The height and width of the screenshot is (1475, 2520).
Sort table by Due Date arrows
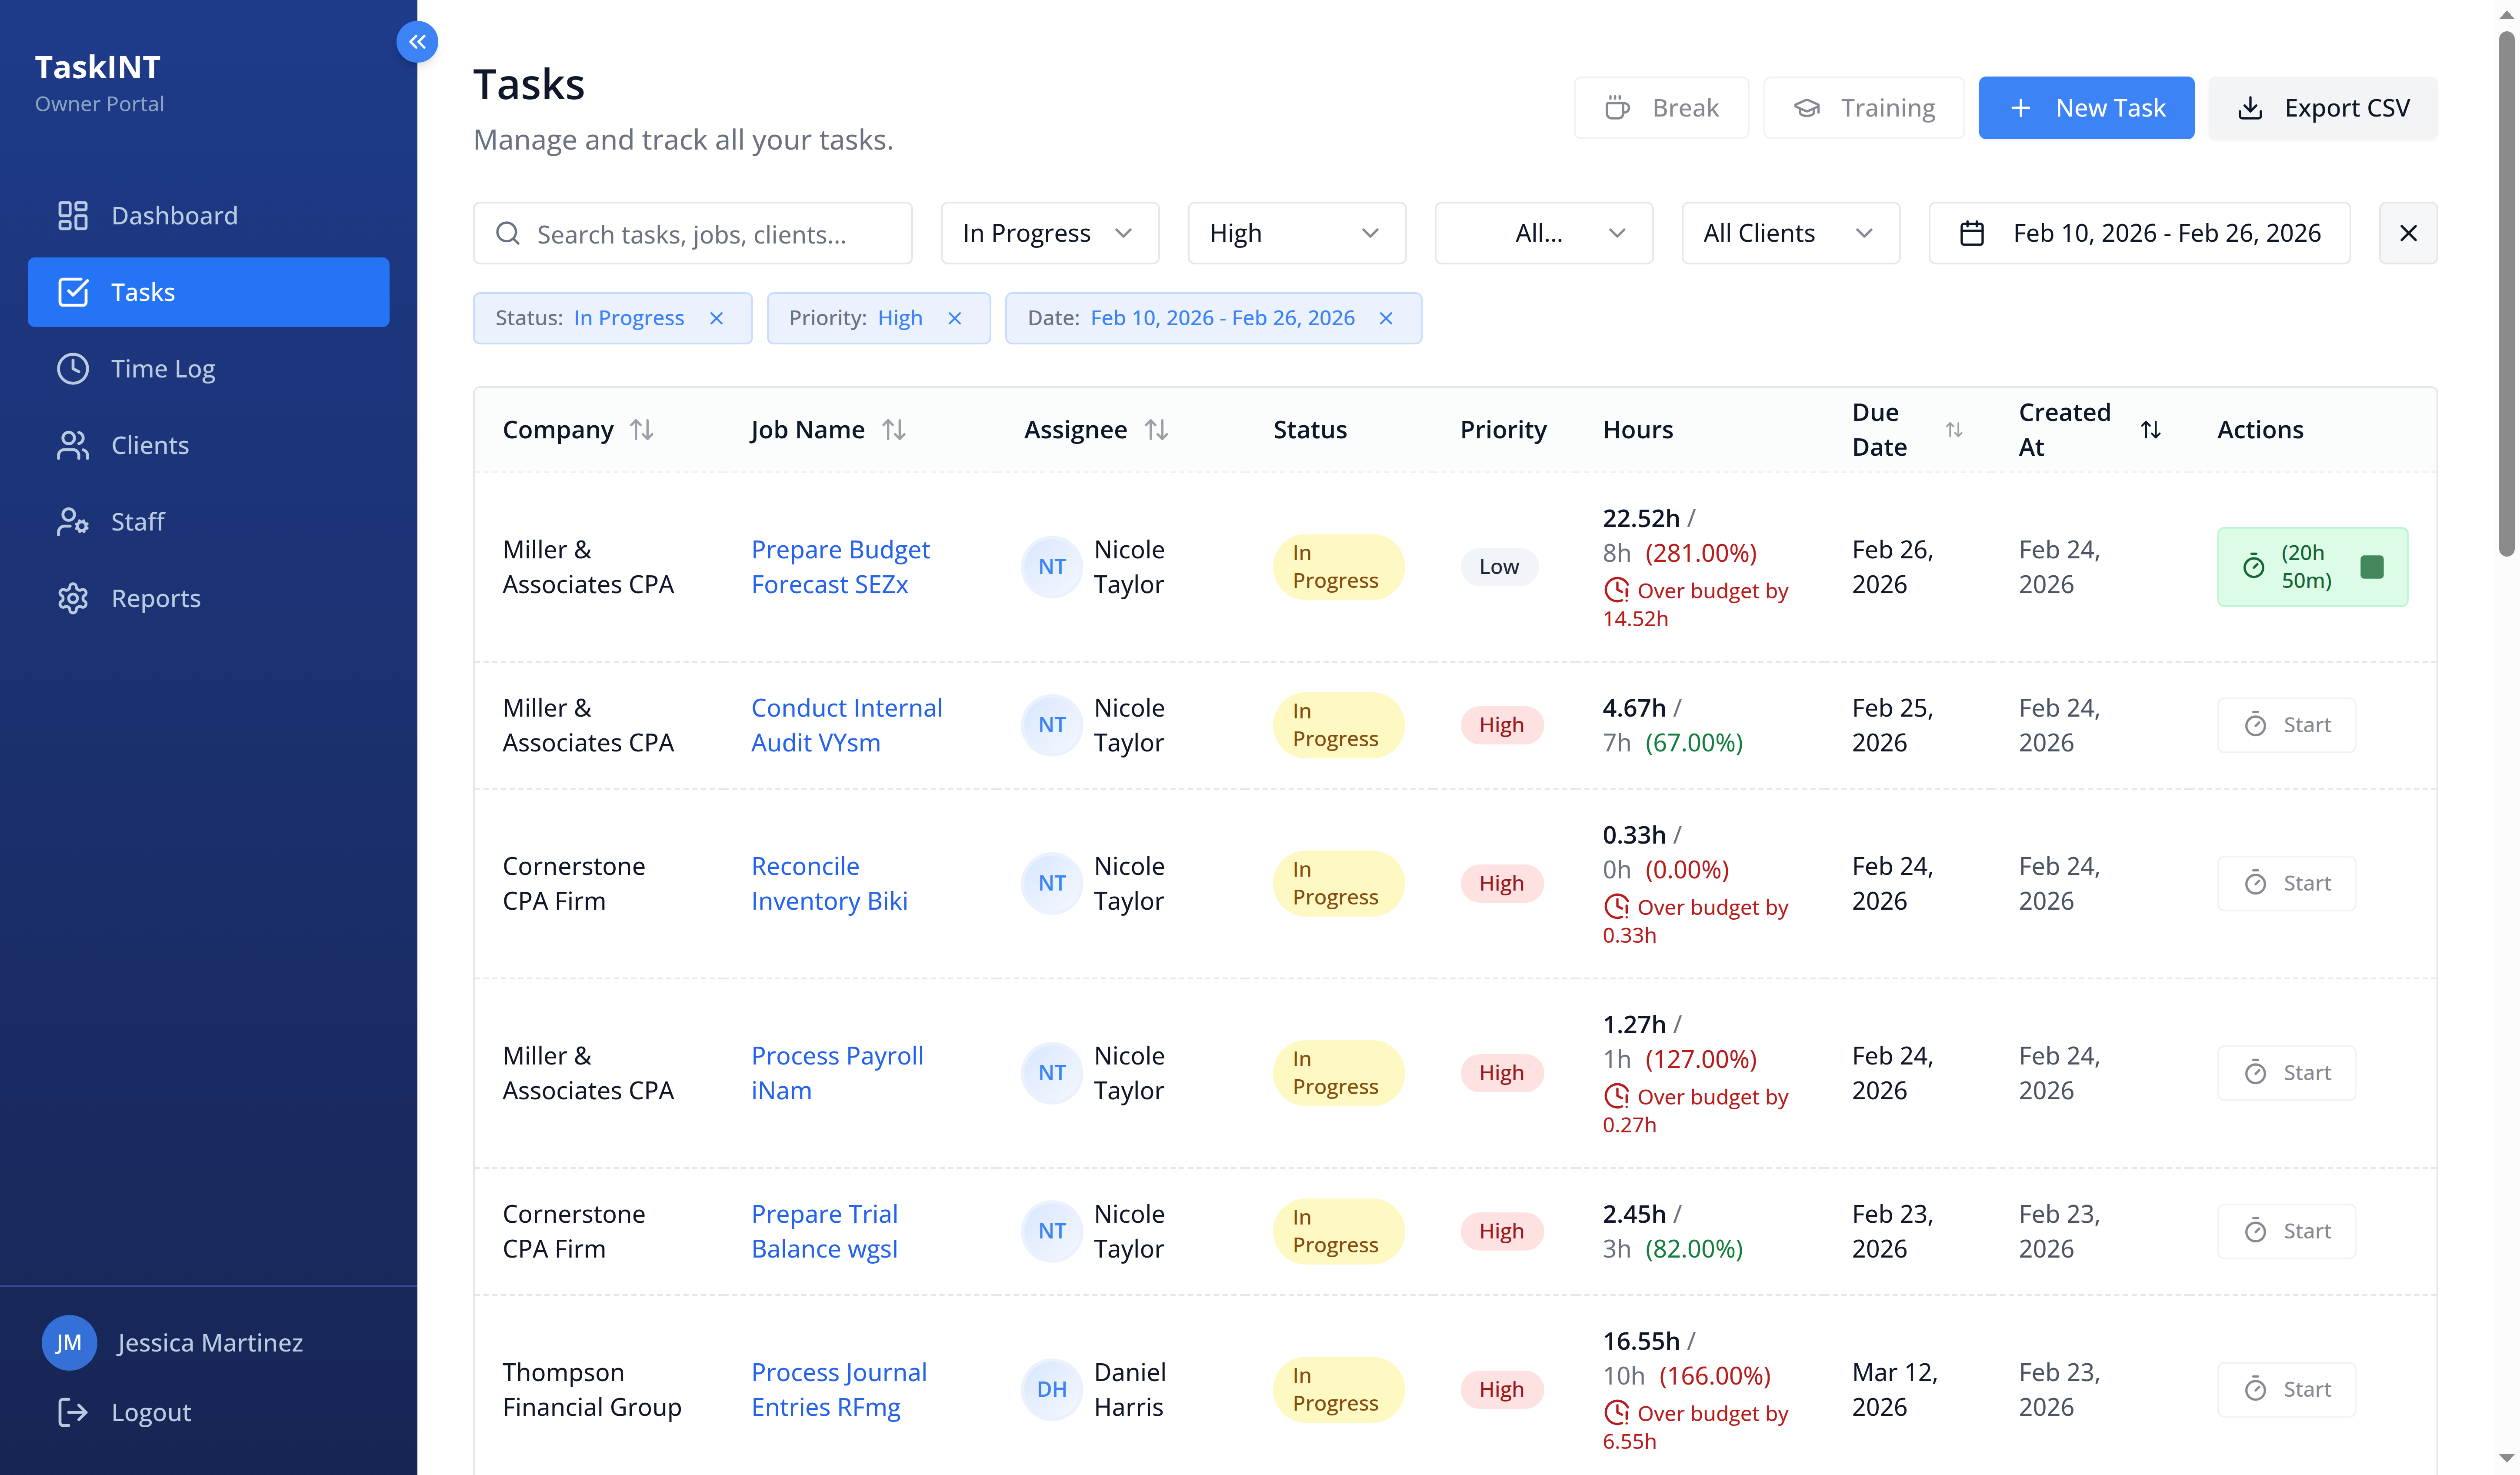tap(1953, 430)
